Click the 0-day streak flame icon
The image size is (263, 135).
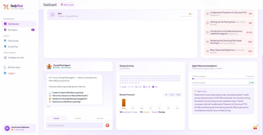(x=12, y=130)
